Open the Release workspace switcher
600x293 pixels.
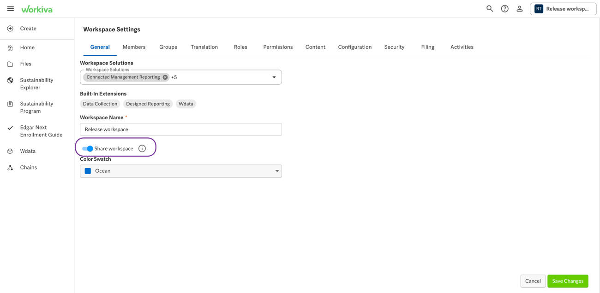(x=563, y=9)
